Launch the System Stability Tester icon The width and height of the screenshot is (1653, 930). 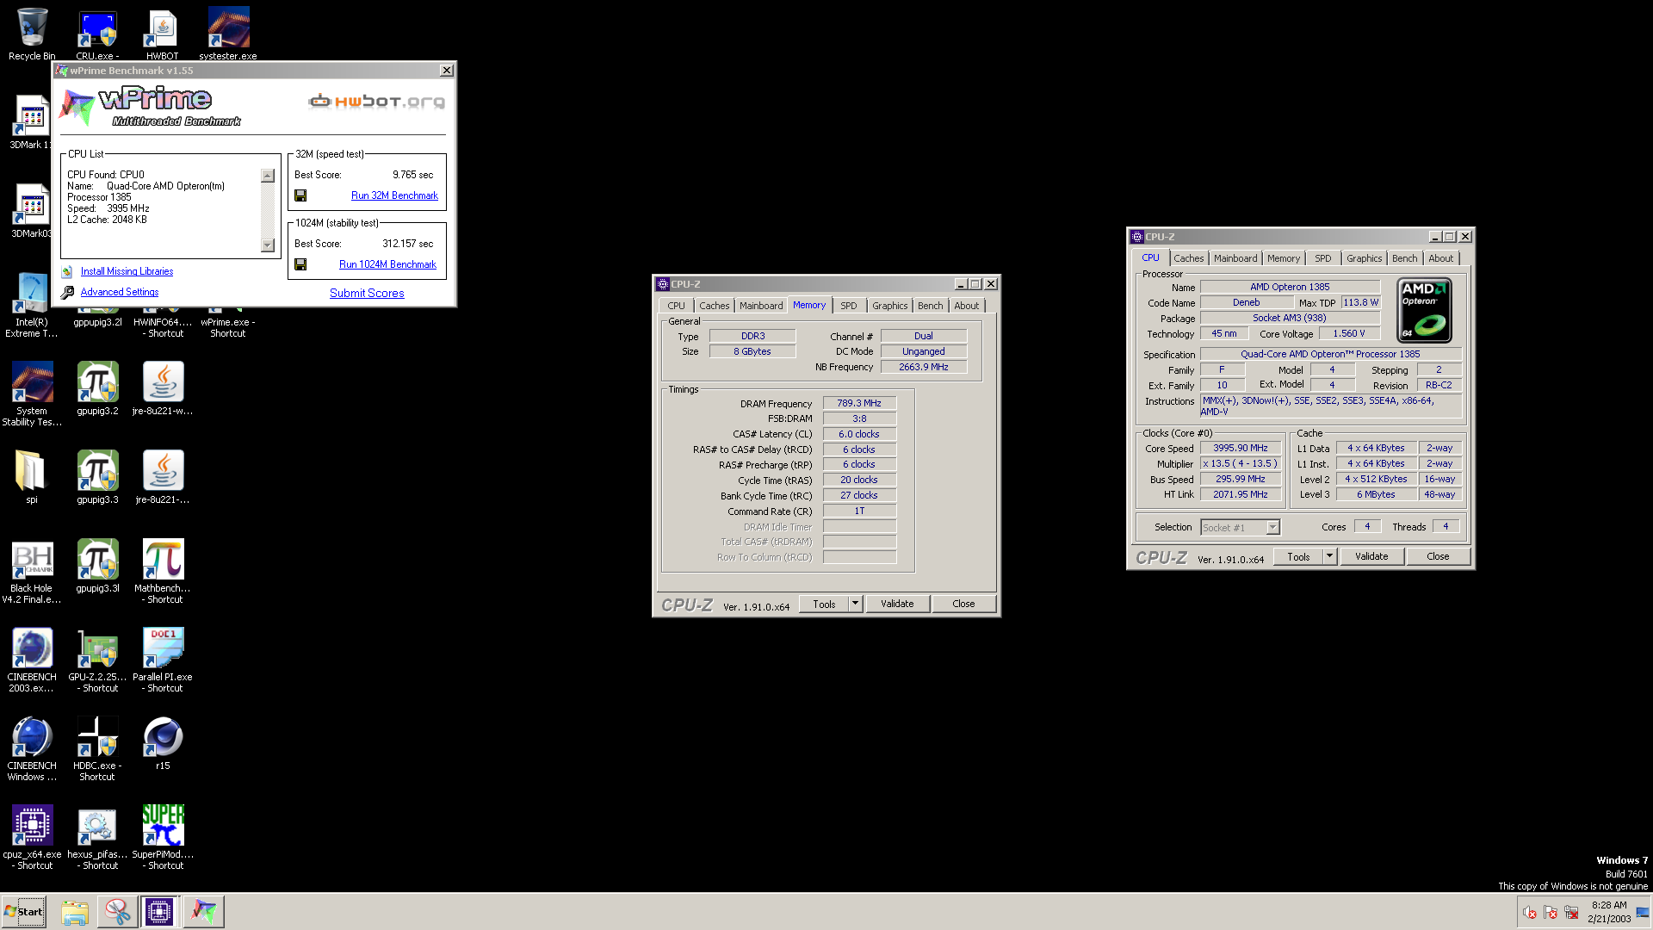coord(32,394)
